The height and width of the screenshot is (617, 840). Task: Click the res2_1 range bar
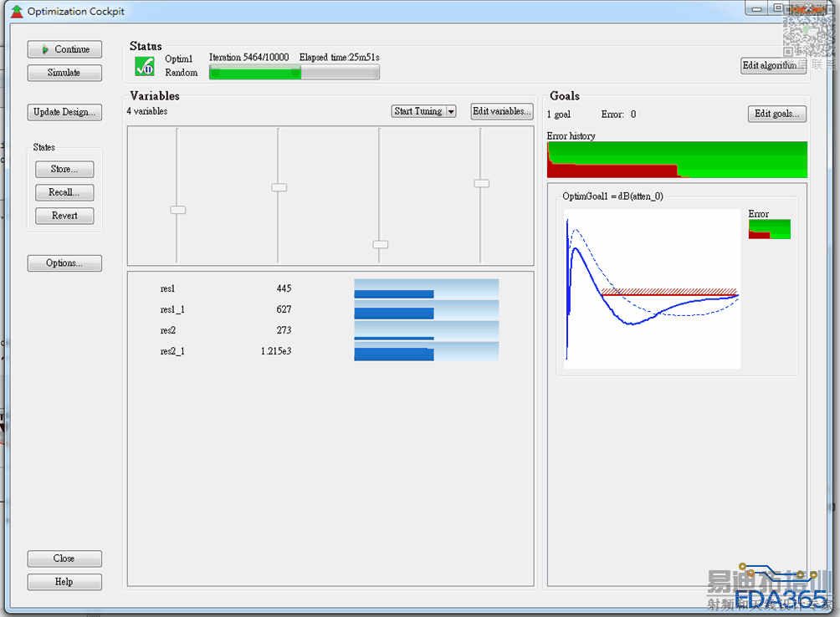[427, 352]
